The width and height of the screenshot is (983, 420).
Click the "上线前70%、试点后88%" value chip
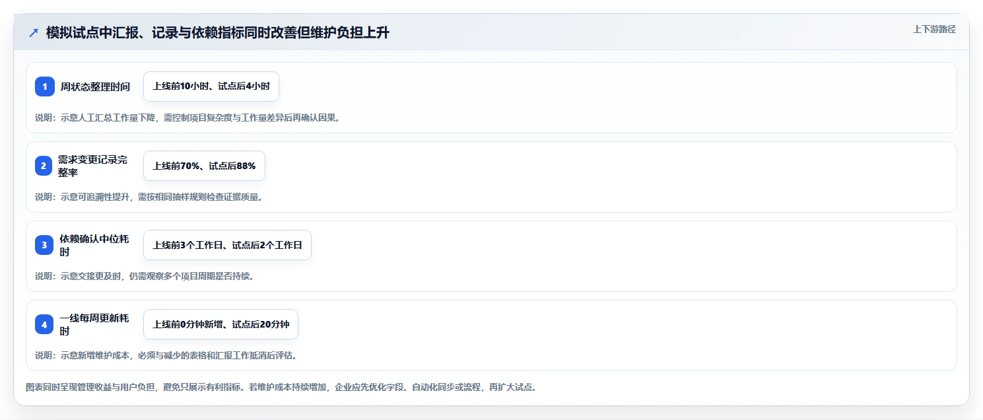204,166
